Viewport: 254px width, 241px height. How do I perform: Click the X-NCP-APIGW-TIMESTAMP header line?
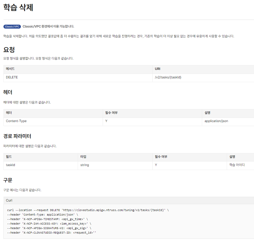(x=48, y=219)
